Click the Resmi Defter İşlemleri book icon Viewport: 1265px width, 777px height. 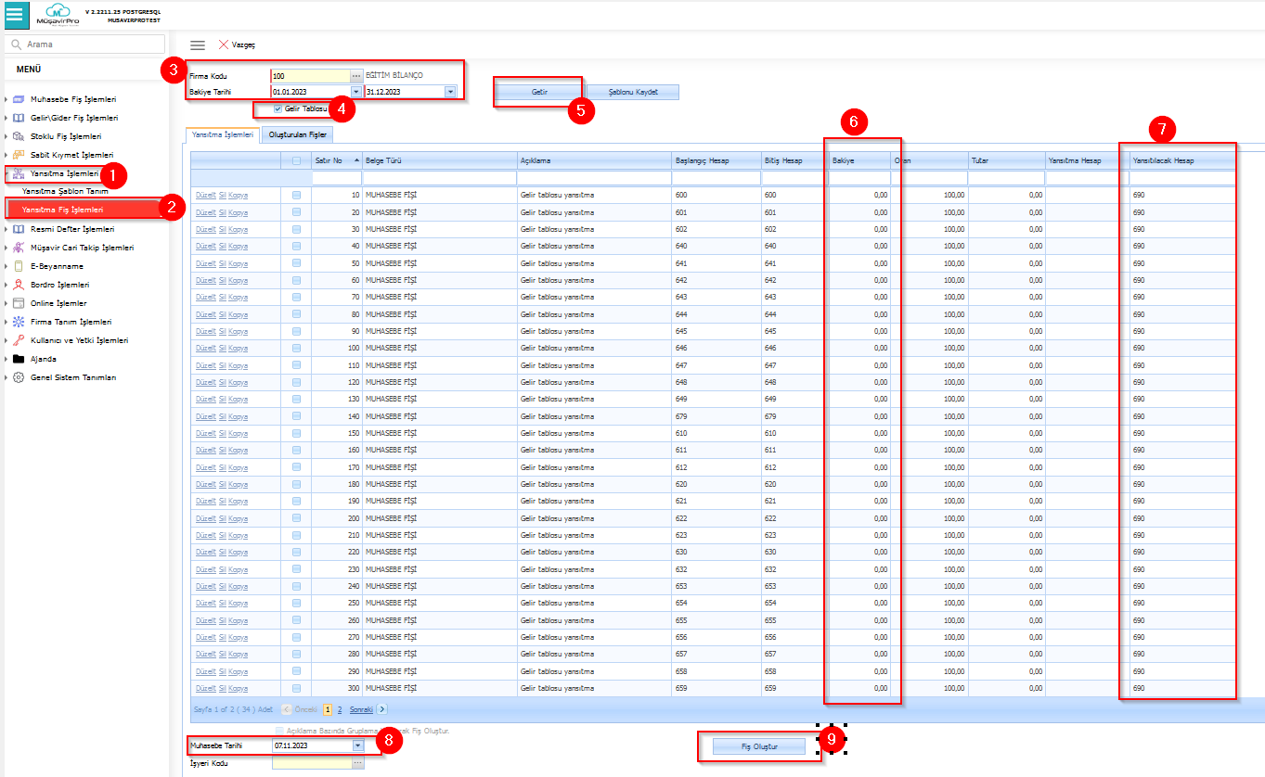pos(18,229)
